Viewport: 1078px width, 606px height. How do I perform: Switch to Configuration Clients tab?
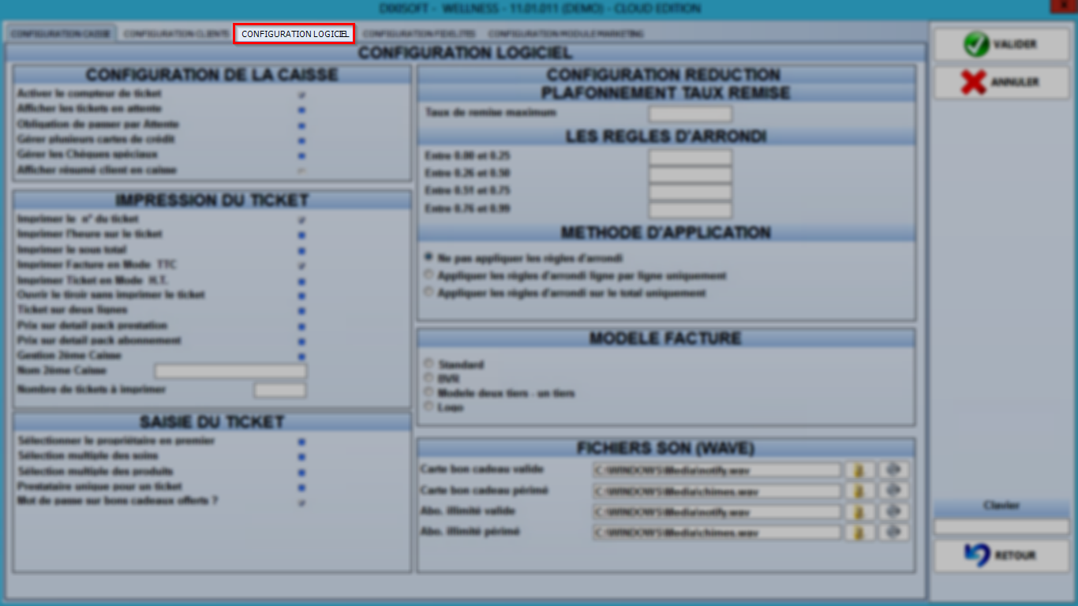pos(176,34)
